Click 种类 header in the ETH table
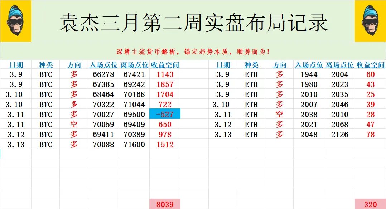Screen dimensions: 386x209 click(x=251, y=65)
